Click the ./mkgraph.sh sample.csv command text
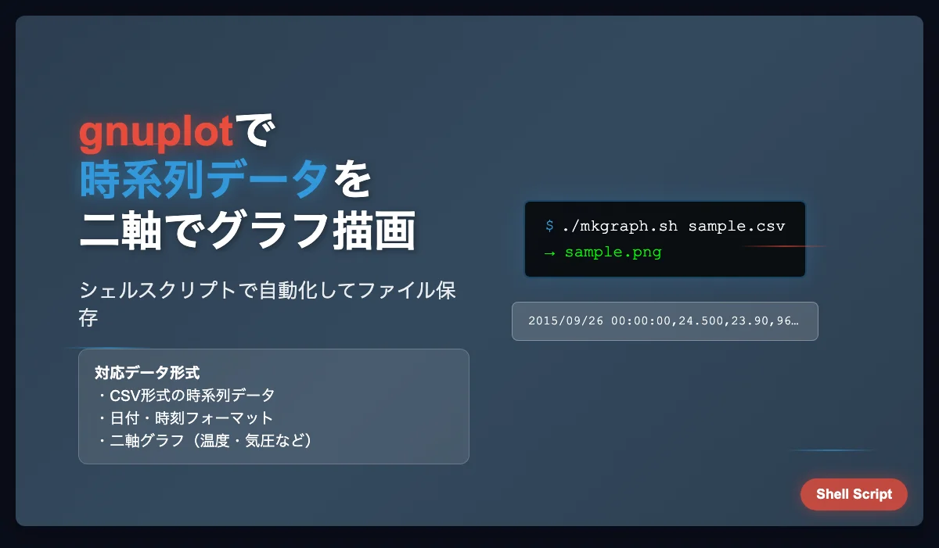 673,227
